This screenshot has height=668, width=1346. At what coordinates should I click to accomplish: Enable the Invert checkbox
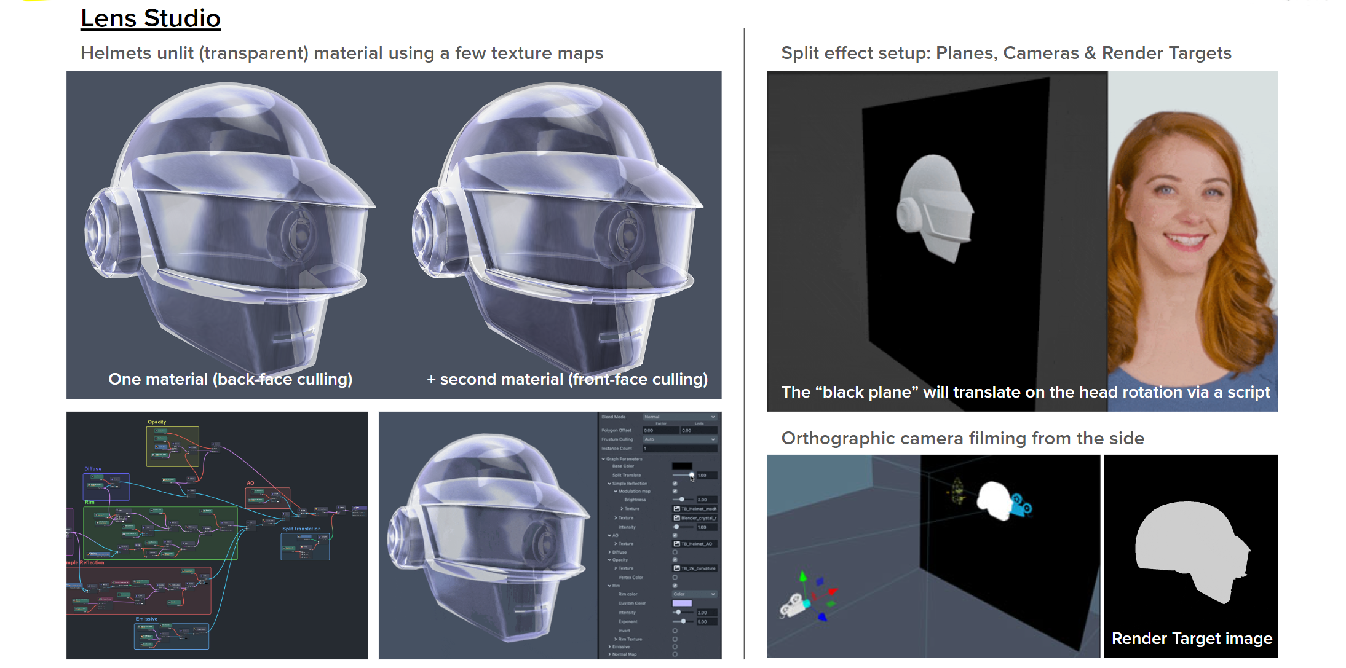675,631
